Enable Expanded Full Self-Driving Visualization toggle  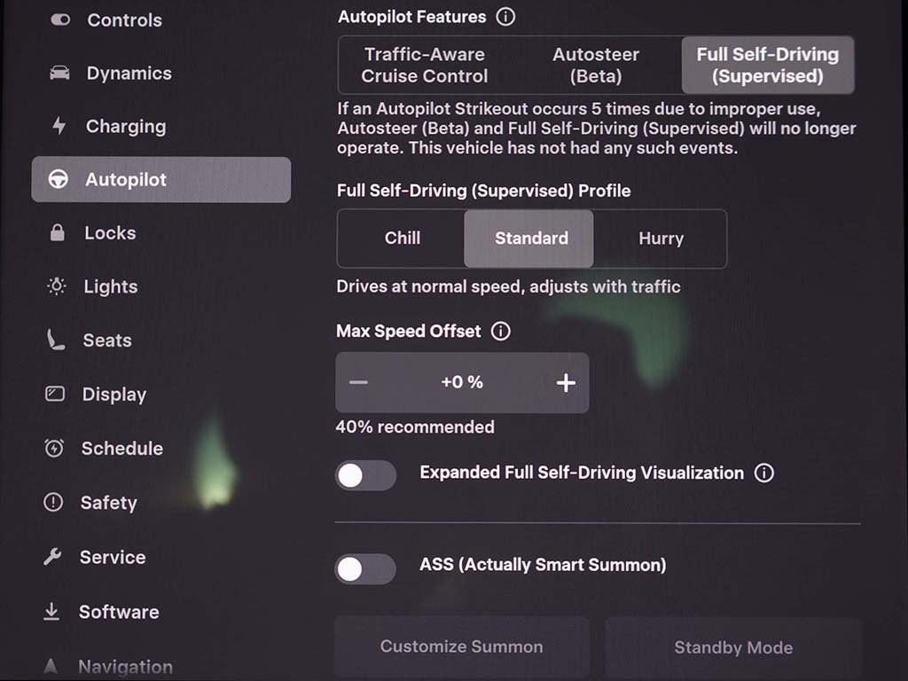click(x=365, y=475)
